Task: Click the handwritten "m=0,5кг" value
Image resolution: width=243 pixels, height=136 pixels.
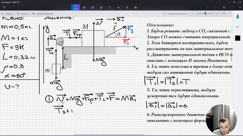Action: click(x=16, y=27)
